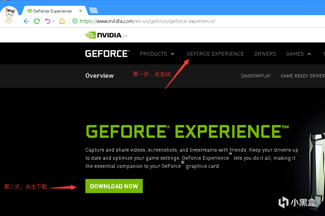This screenshot has height=216, width=325.
Task: Open the PRODUCTS dropdown menu
Action: [x=157, y=54]
